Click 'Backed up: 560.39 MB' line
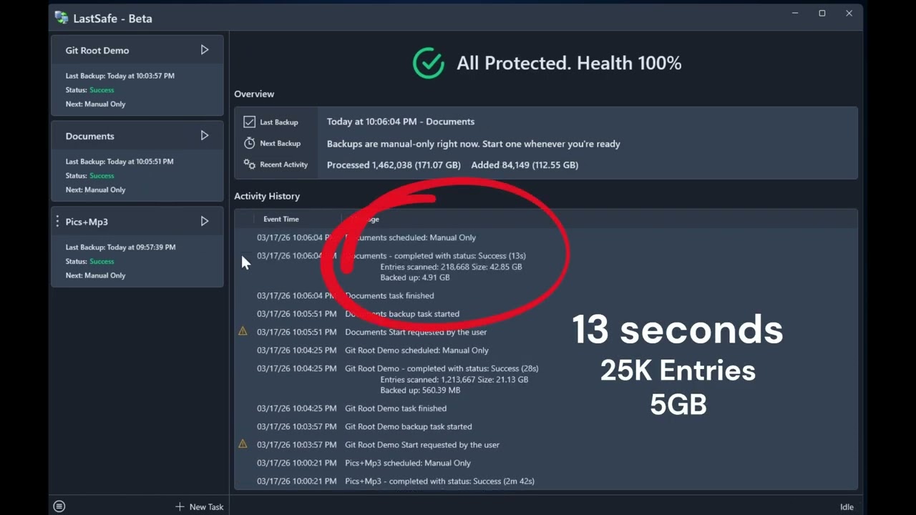This screenshot has width=916, height=515. coord(420,391)
